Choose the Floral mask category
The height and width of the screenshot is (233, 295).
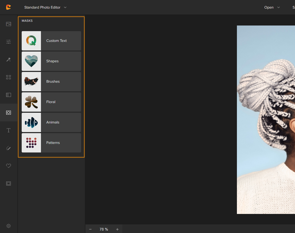click(51, 102)
